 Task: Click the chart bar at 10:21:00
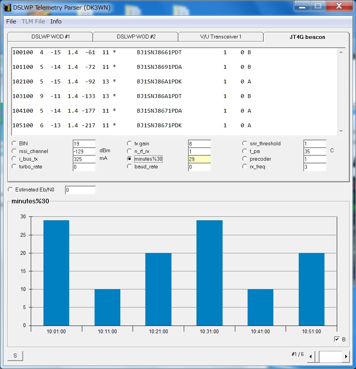click(158, 289)
